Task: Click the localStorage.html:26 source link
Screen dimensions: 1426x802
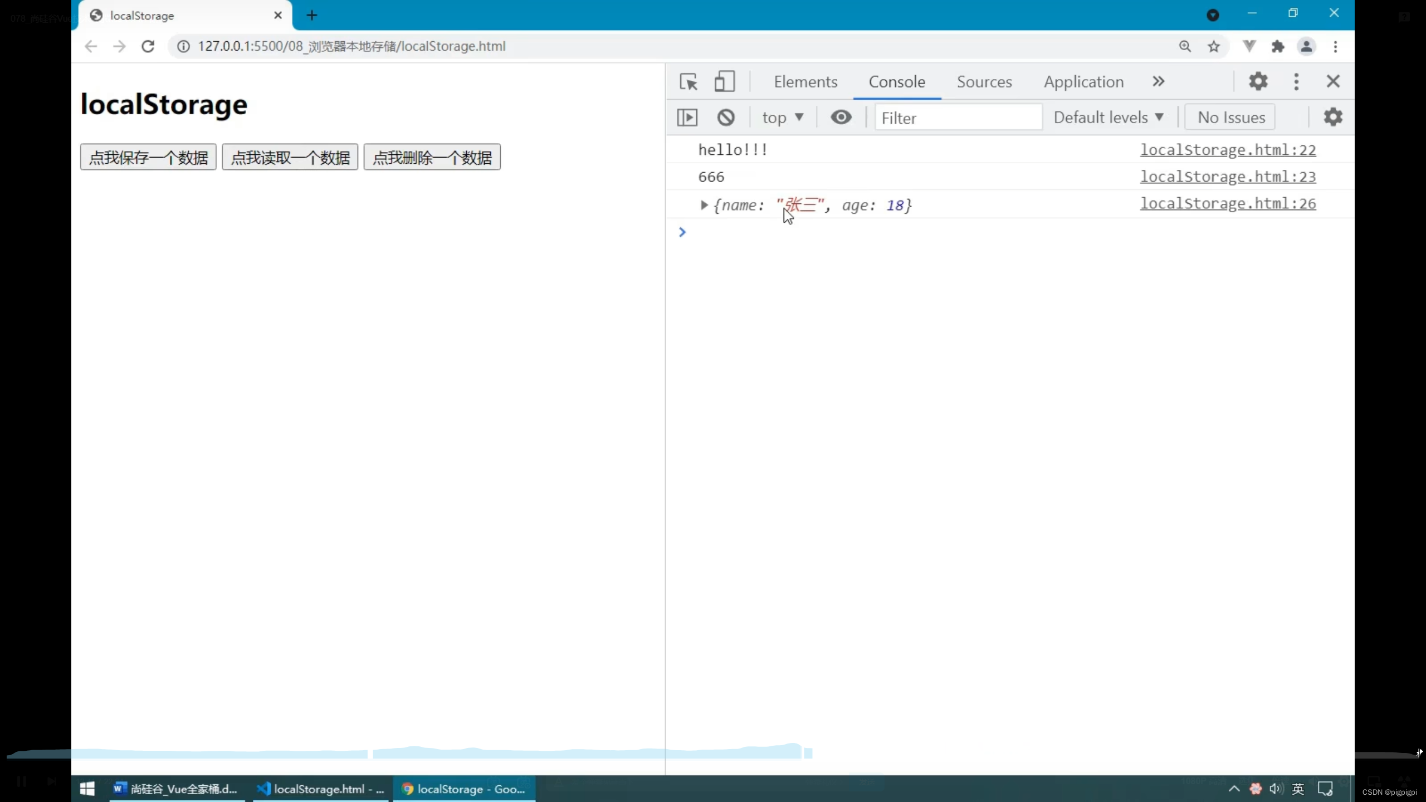Action: 1227,203
